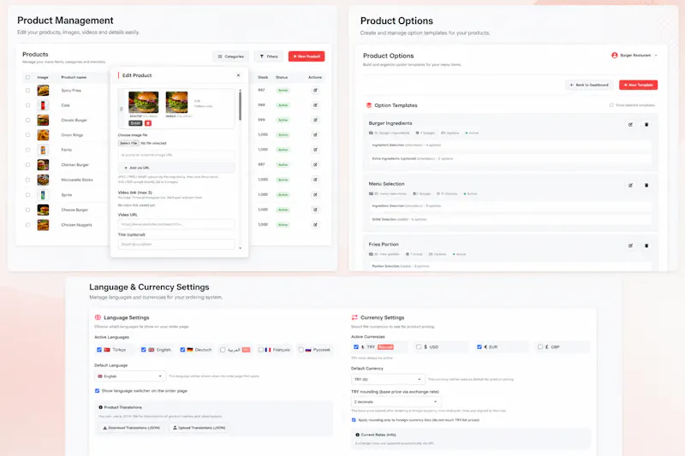Click the Option Templates stack icon
685x456 pixels.
tap(369, 105)
